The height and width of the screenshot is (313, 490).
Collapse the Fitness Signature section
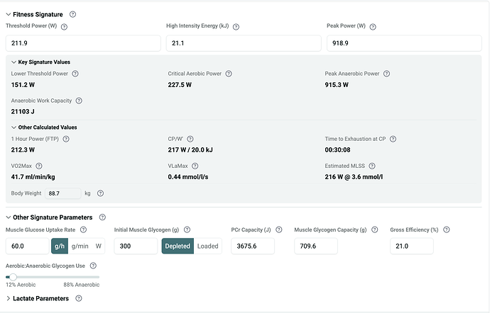9,14
